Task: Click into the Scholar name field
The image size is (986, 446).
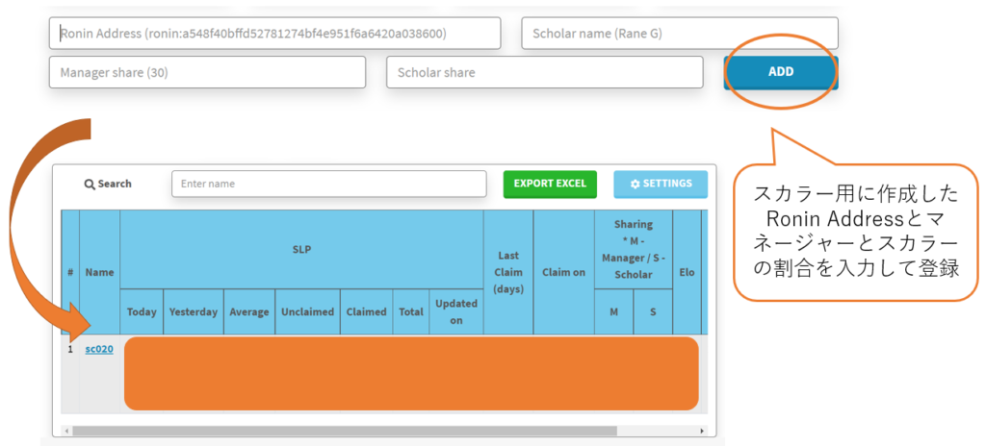Action: [679, 34]
